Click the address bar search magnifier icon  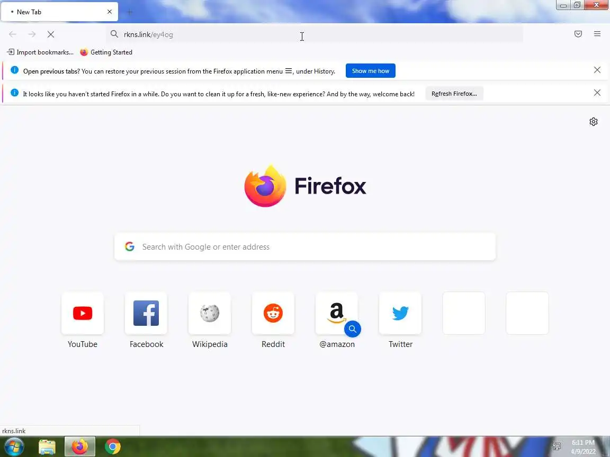(114, 34)
